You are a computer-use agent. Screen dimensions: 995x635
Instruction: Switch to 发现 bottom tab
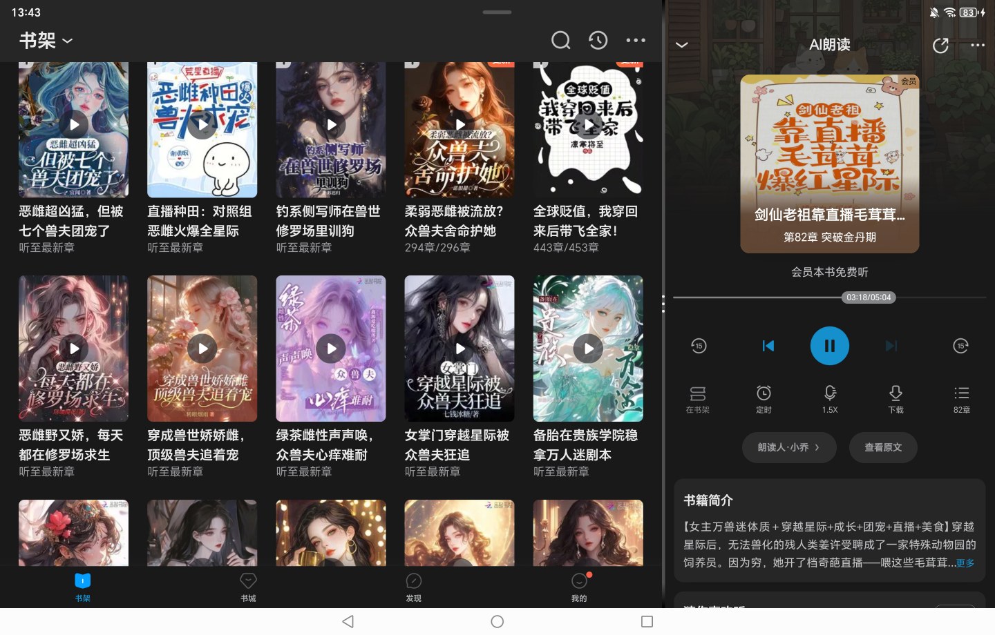(414, 587)
